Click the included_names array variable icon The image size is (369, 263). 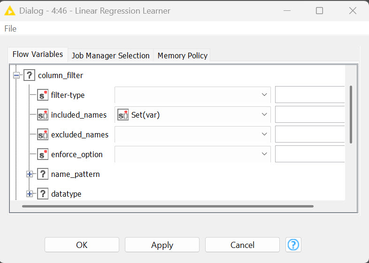click(43, 115)
